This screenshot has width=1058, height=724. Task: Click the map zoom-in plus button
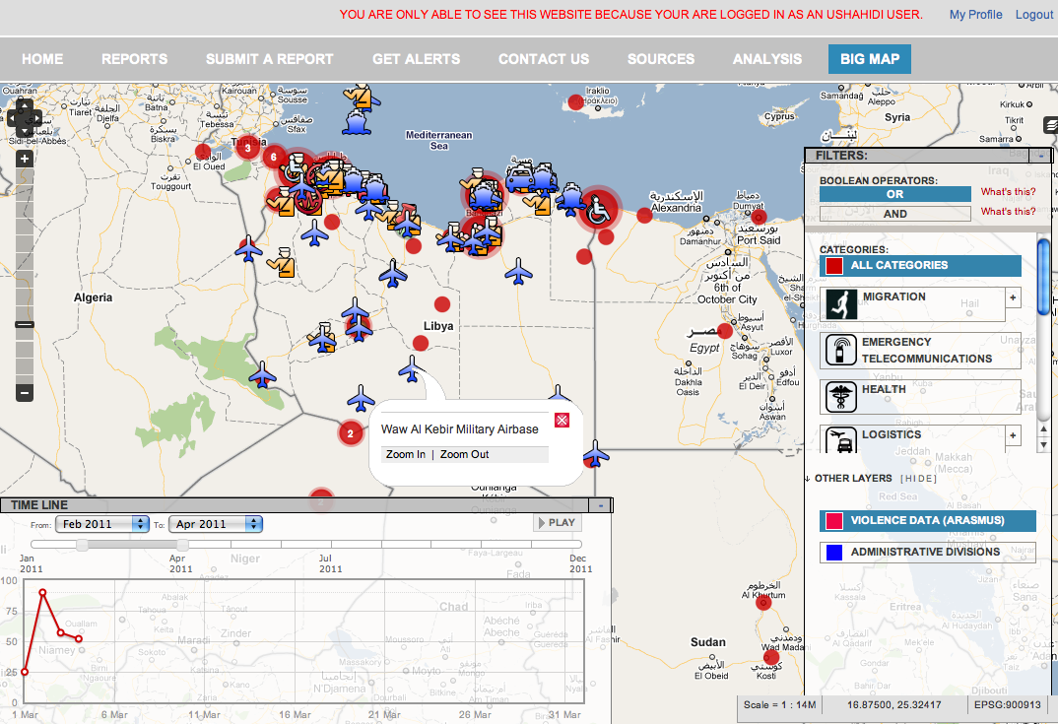(25, 159)
